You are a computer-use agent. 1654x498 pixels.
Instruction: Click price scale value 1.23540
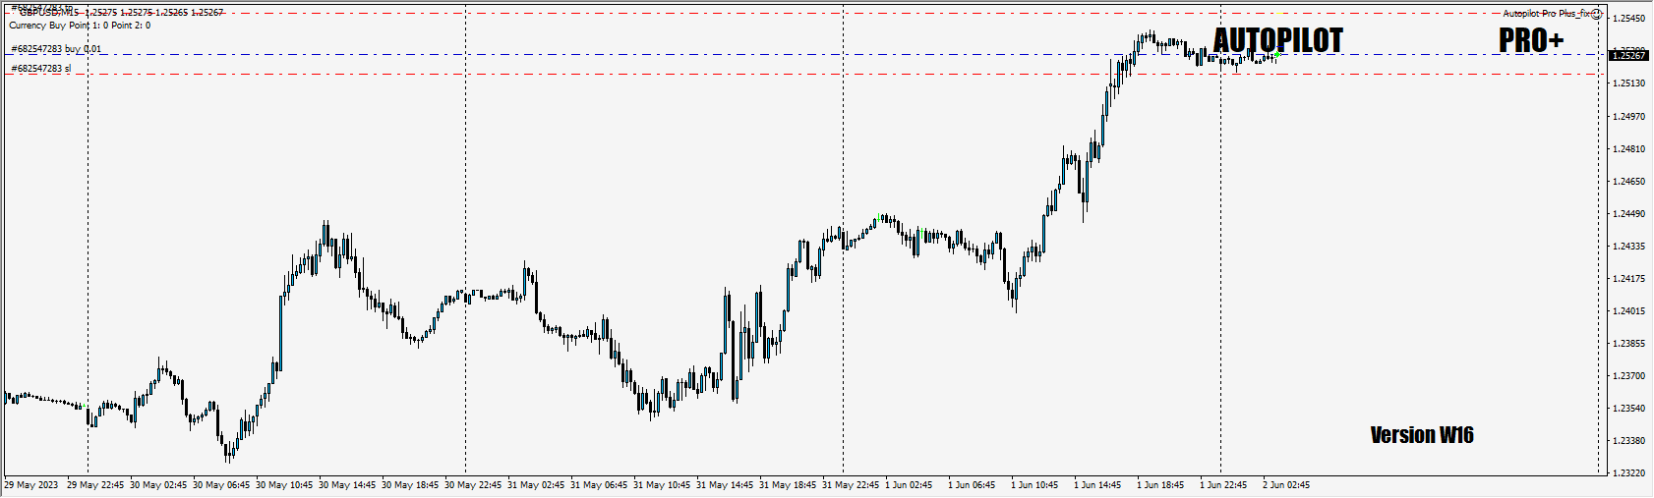tap(1630, 409)
